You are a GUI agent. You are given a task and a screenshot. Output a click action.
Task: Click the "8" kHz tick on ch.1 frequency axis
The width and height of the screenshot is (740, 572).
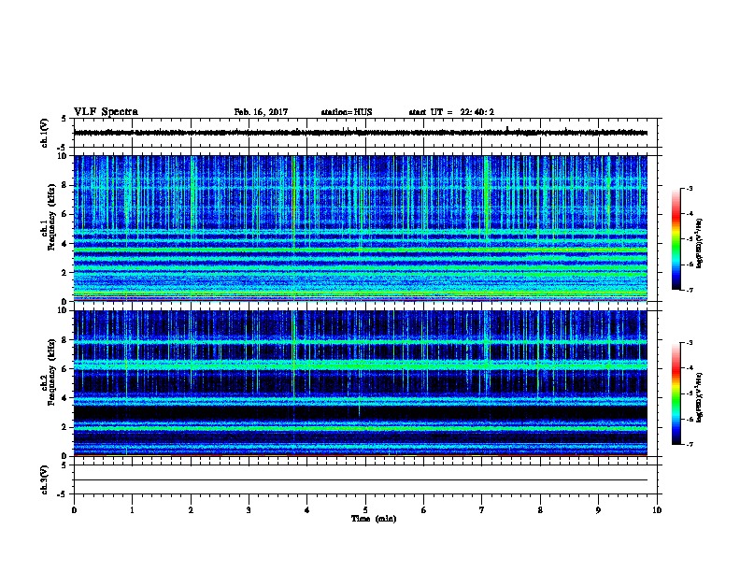(65, 185)
